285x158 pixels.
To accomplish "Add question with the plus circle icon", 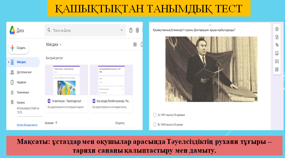I will (277, 29).
